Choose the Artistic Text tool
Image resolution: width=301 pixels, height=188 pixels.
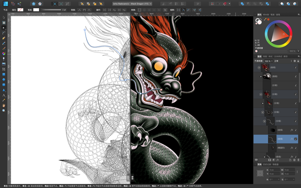tap(4, 95)
